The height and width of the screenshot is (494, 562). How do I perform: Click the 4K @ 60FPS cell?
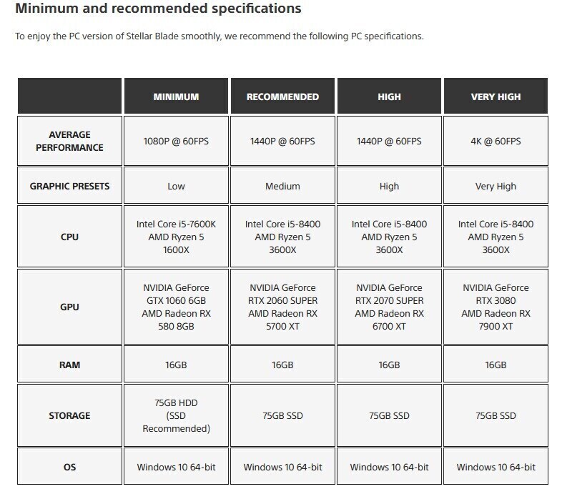pos(496,141)
